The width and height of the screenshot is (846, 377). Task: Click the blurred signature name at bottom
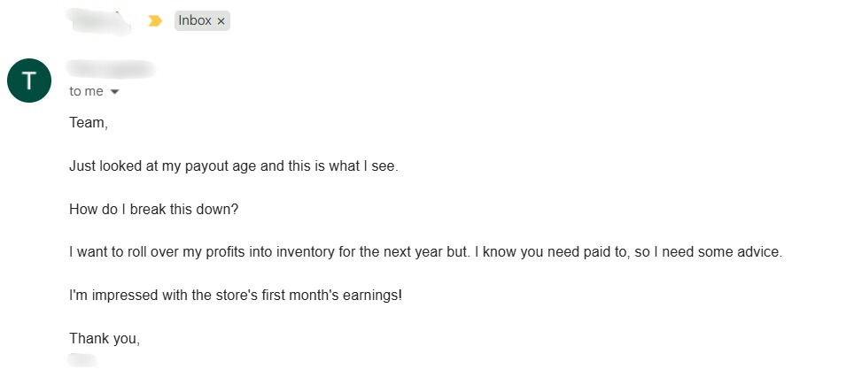pyautogui.click(x=82, y=359)
